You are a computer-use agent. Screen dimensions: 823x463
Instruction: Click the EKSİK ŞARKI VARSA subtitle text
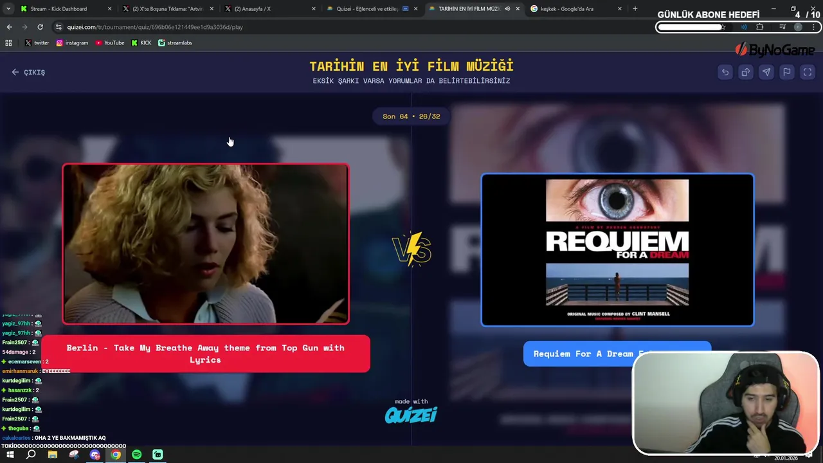tap(411, 81)
